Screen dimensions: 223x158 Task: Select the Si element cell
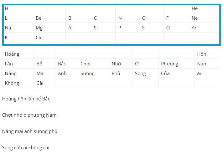point(103,28)
